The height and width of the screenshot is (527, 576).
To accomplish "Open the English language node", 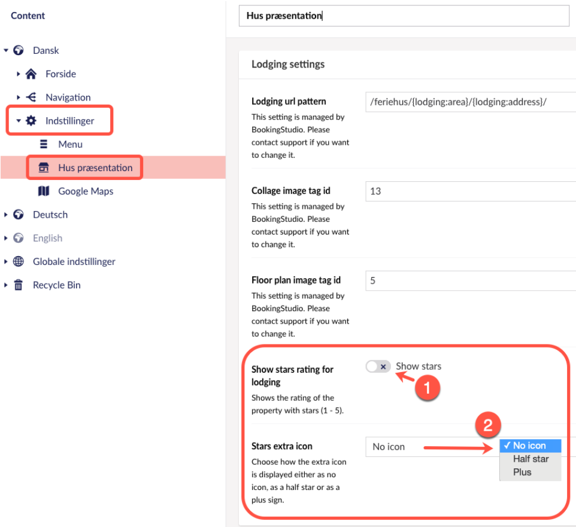I will [48, 238].
